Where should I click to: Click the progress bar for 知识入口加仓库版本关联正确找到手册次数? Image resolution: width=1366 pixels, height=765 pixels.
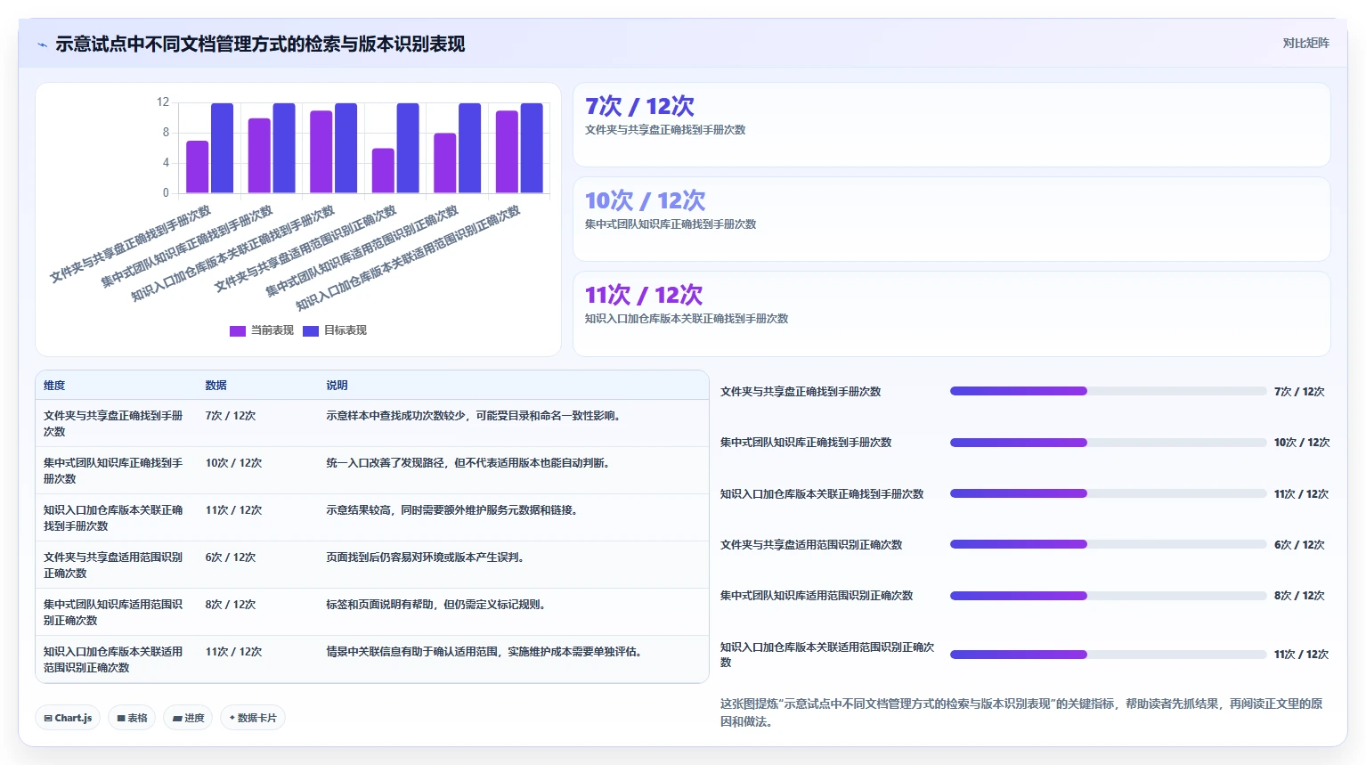click(1108, 493)
